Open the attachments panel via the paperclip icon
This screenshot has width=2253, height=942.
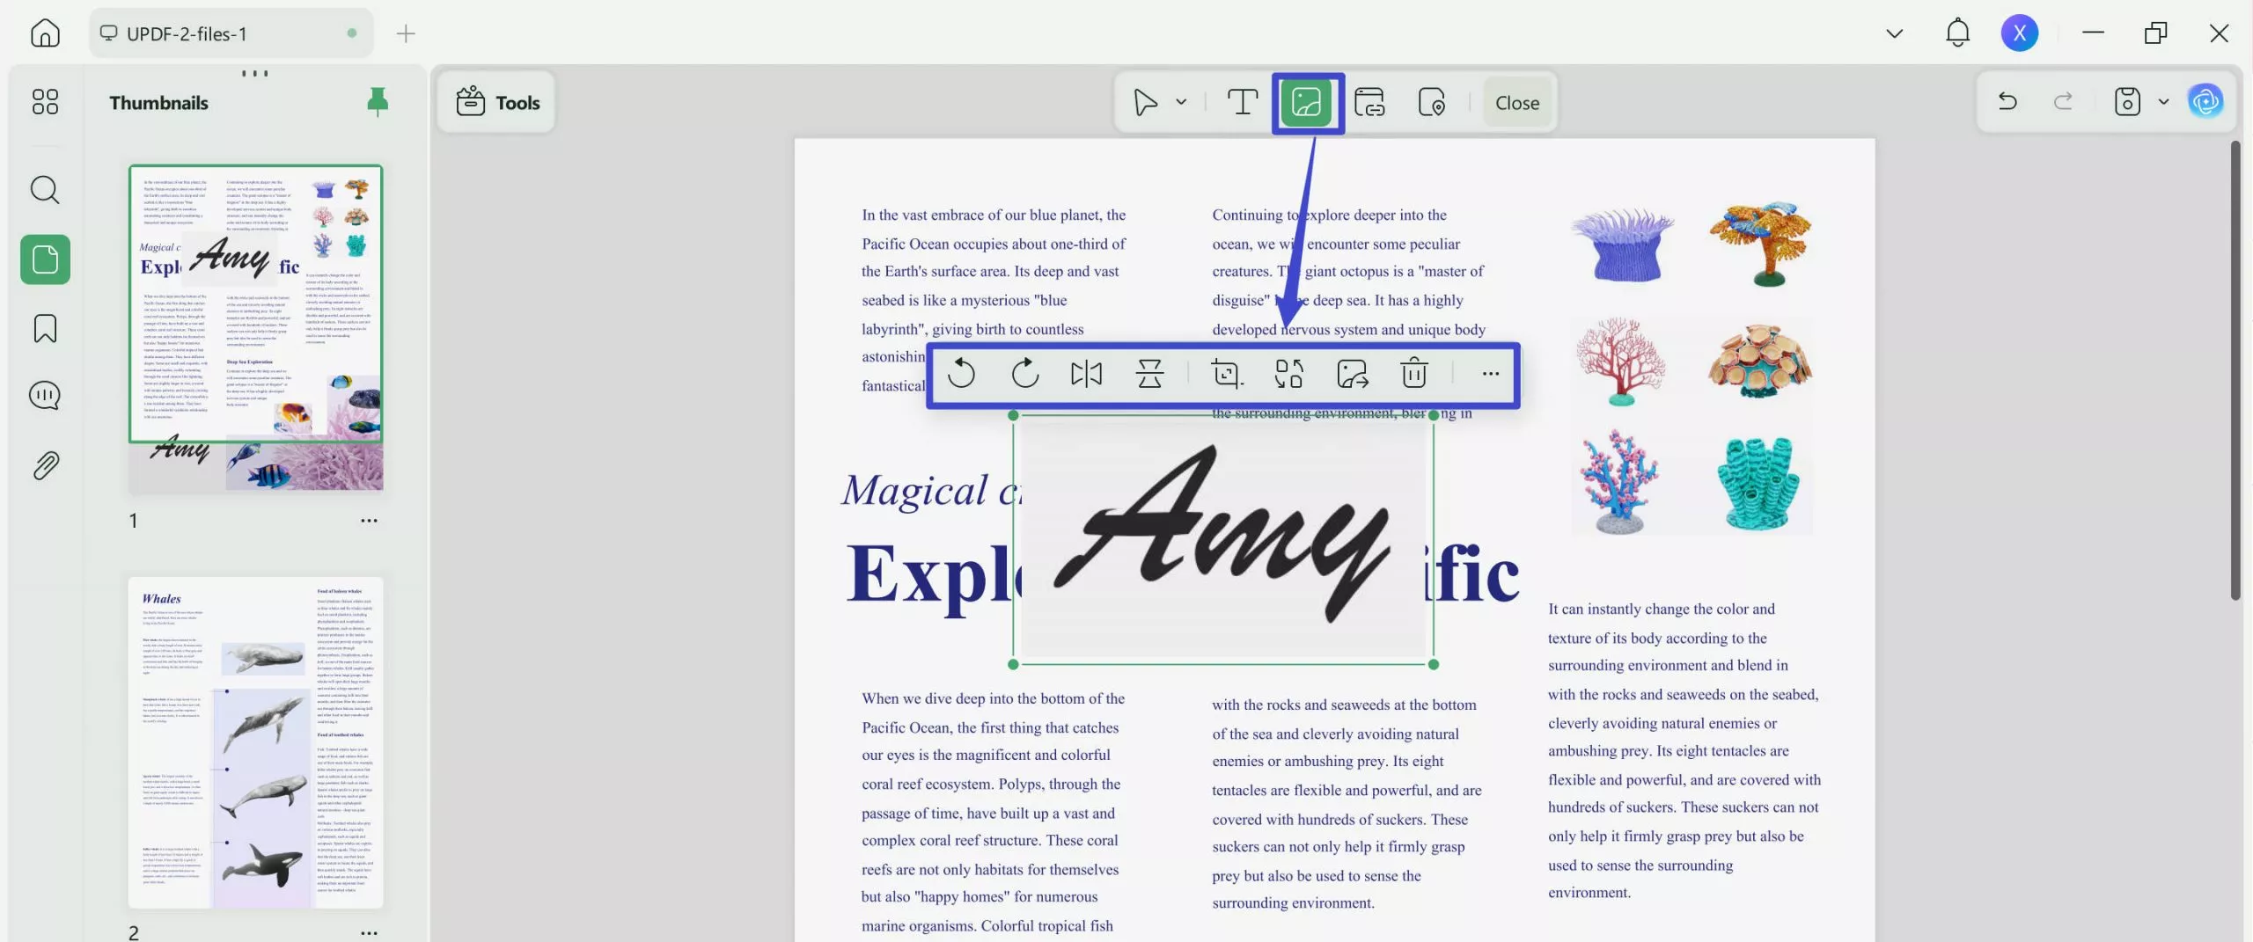tap(44, 464)
